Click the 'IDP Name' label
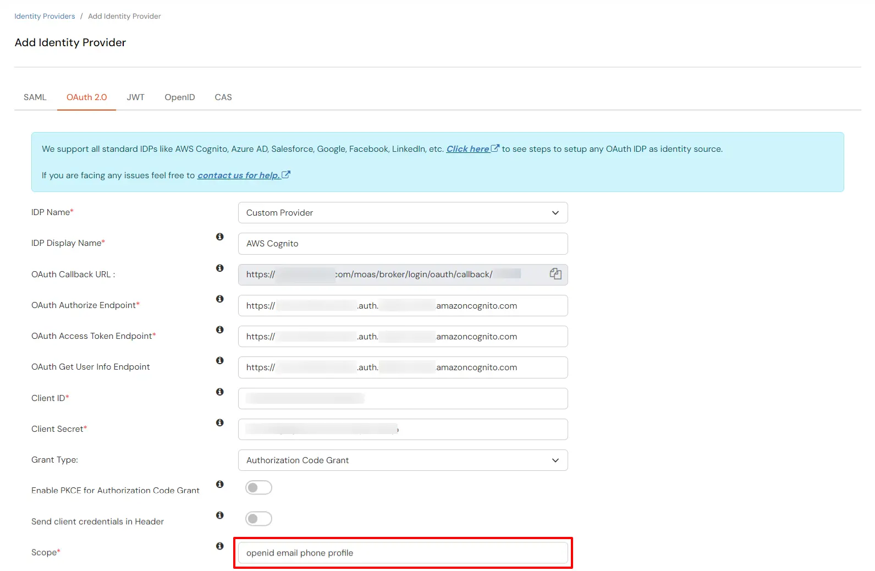Image resolution: width=875 pixels, height=571 pixels. 52,212
